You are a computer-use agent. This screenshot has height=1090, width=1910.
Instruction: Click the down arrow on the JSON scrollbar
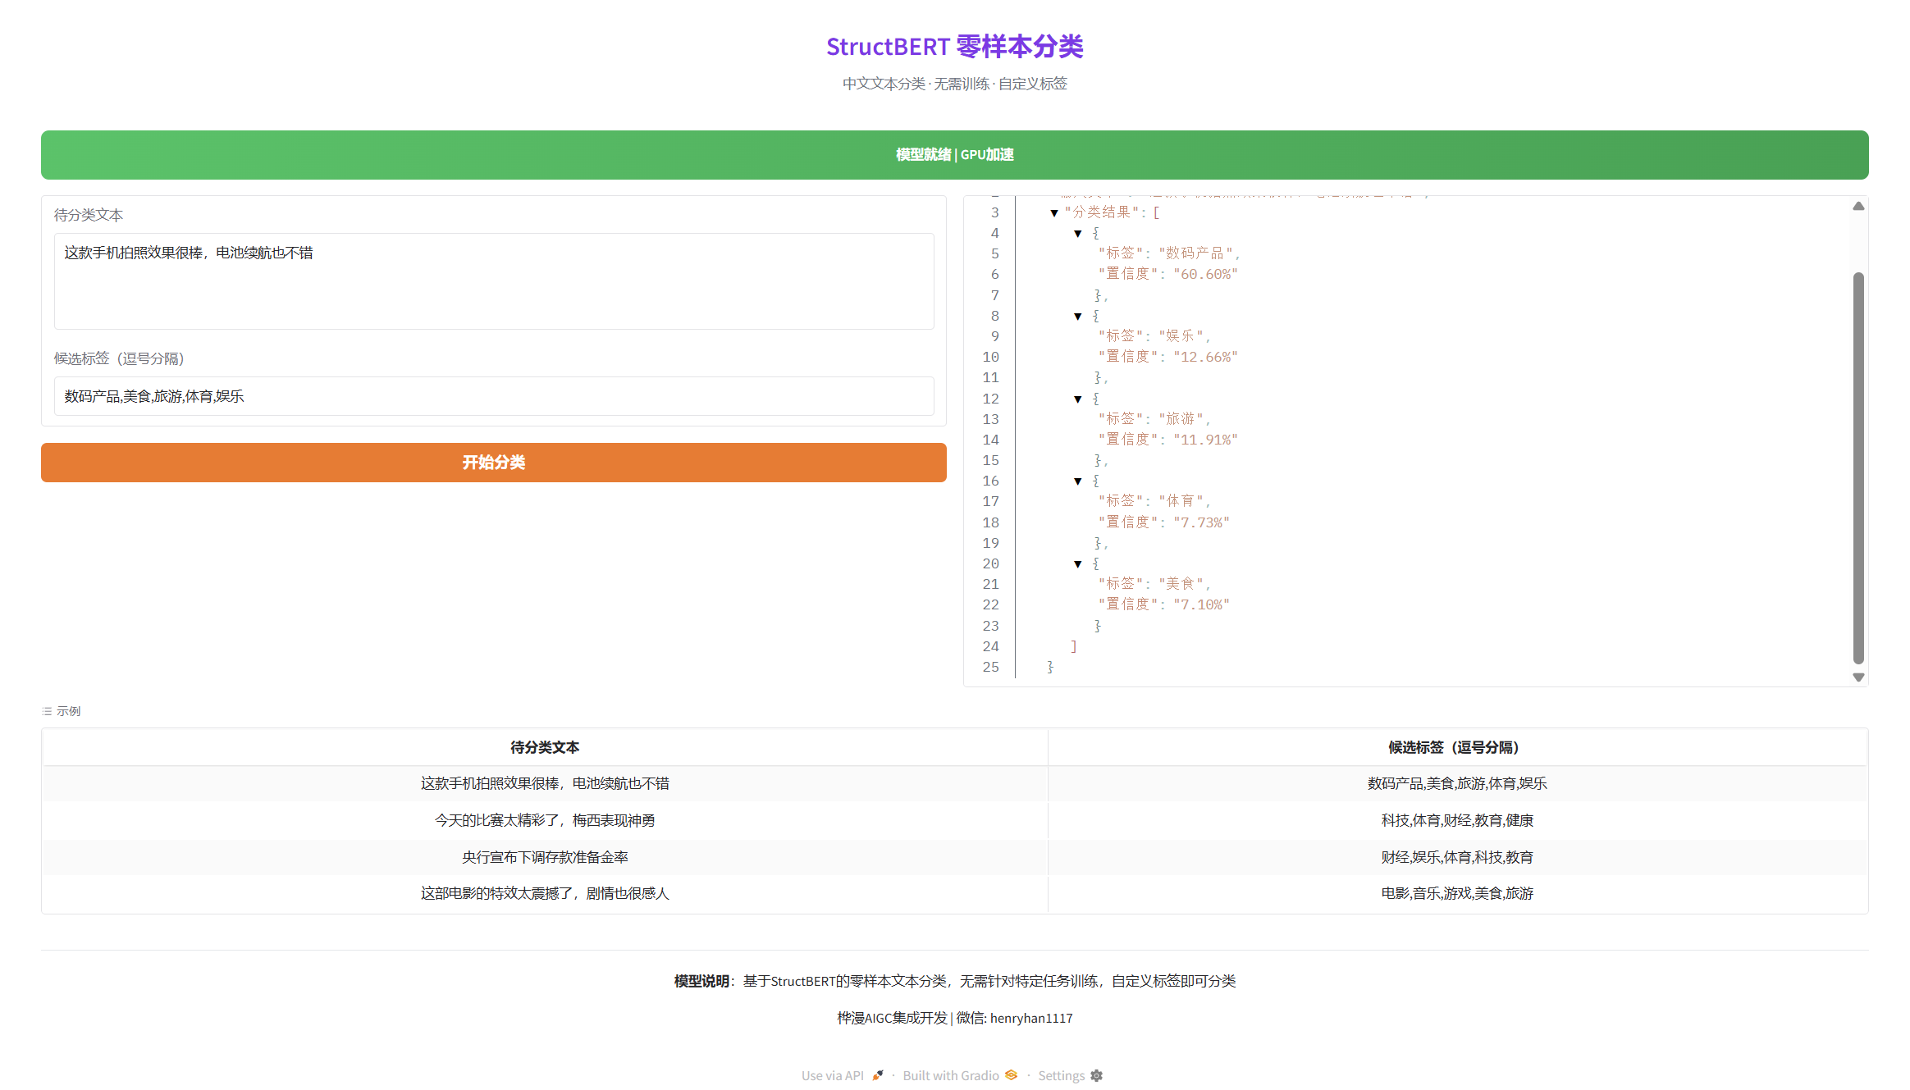point(1858,677)
